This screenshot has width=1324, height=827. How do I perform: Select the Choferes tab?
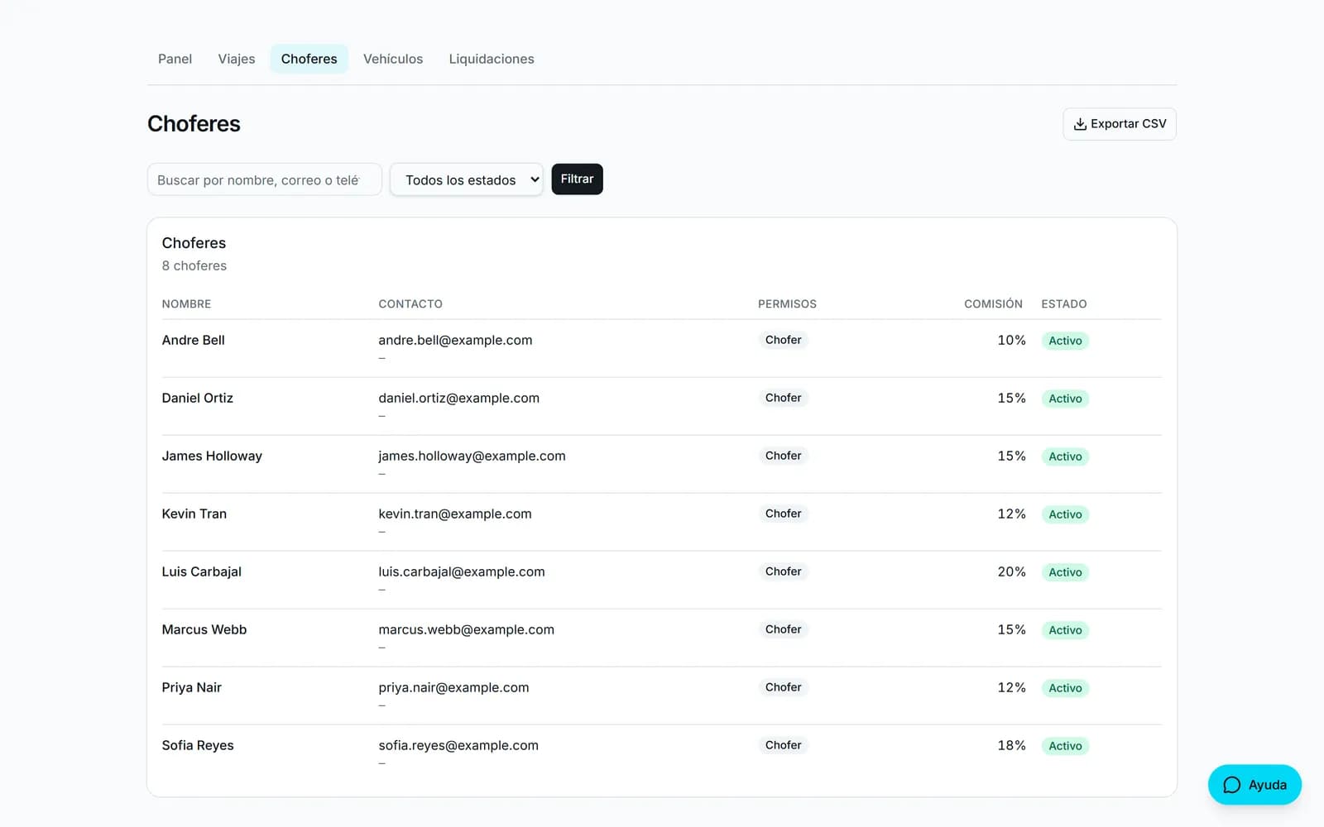[309, 59]
